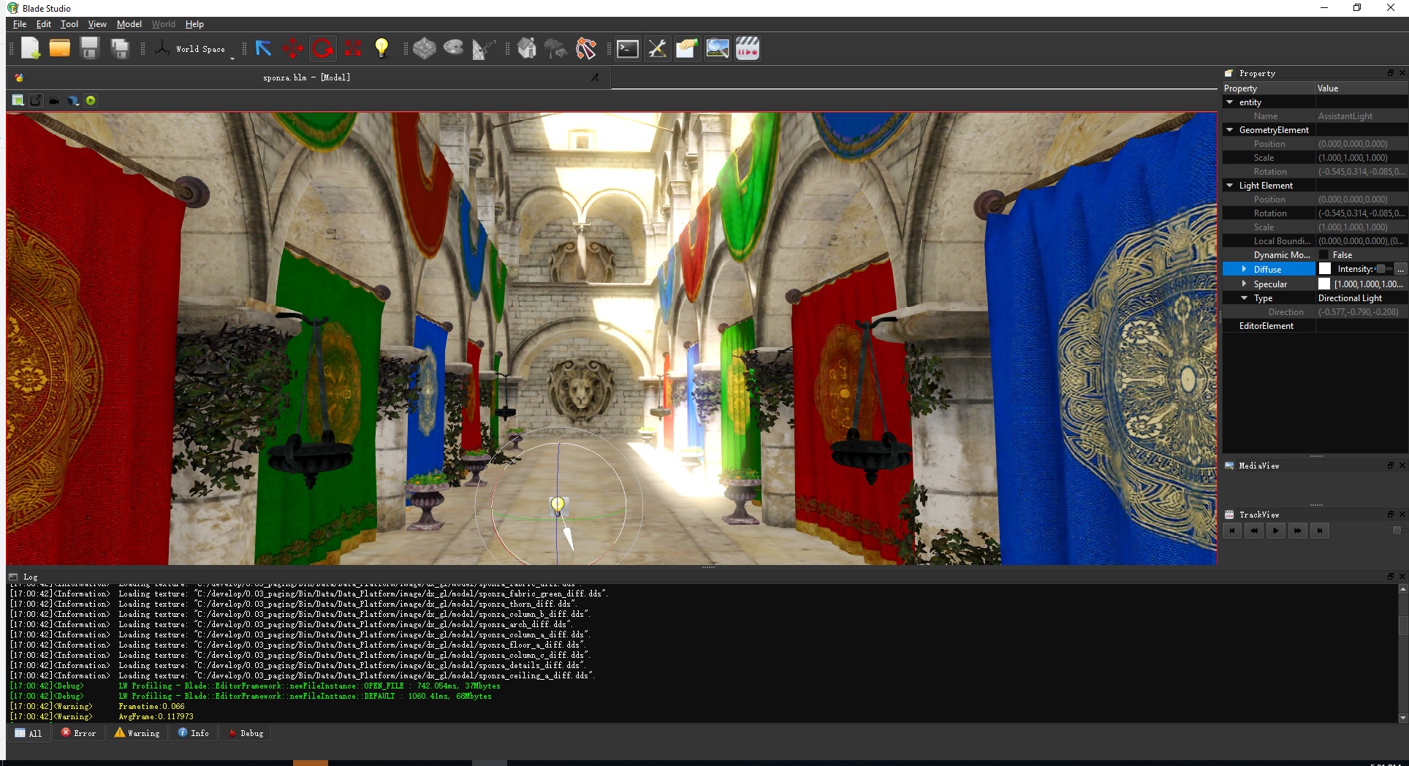Click the house object placement icon

tap(526, 49)
